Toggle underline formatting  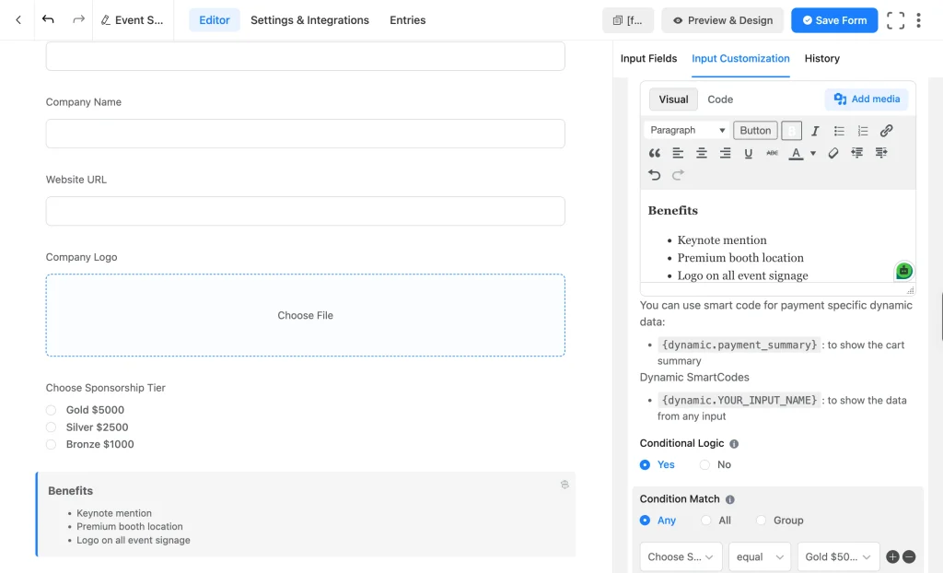click(748, 153)
